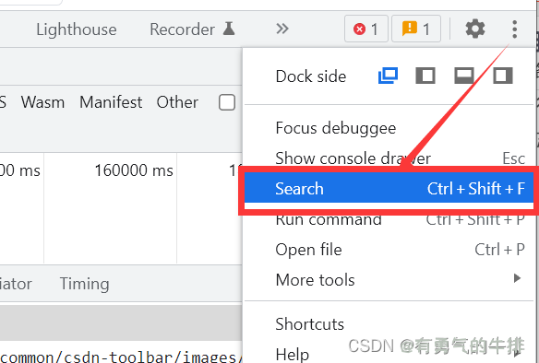Image resolution: width=539 pixels, height=363 pixels.
Task: Click the three-dot customize DevTools menu
Action: tap(514, 29)
